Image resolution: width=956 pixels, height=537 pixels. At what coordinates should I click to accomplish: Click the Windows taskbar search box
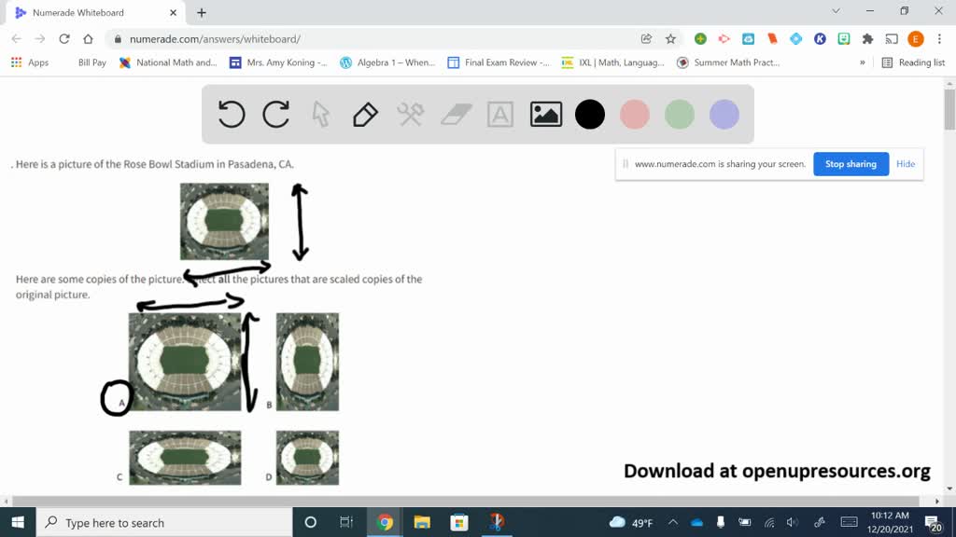pos(163,522)
